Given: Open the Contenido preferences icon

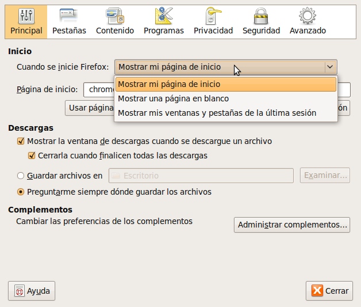Looking at the screenshot, I should (114, 16).
